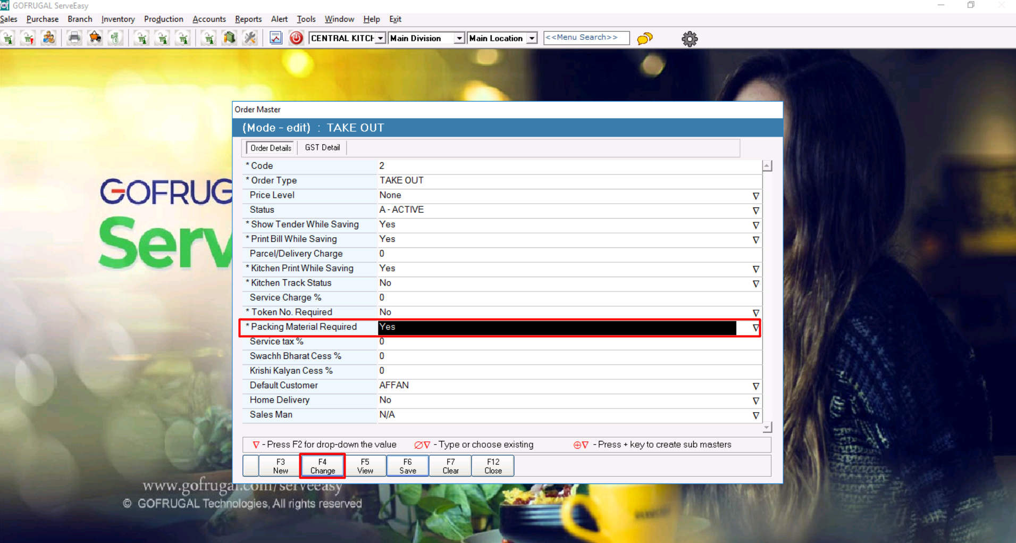Open Sales Man drop-down arrow
Viewport: 1016px width, 543px height.
click(x=755, y=415)
